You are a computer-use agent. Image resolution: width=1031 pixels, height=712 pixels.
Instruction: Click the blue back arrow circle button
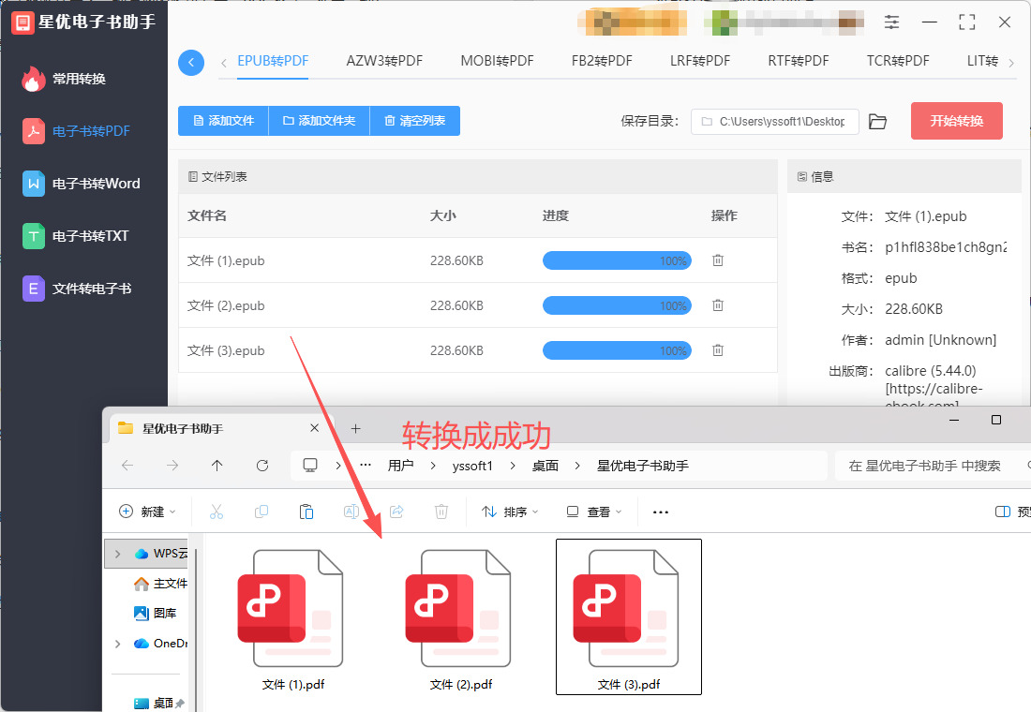191,63
